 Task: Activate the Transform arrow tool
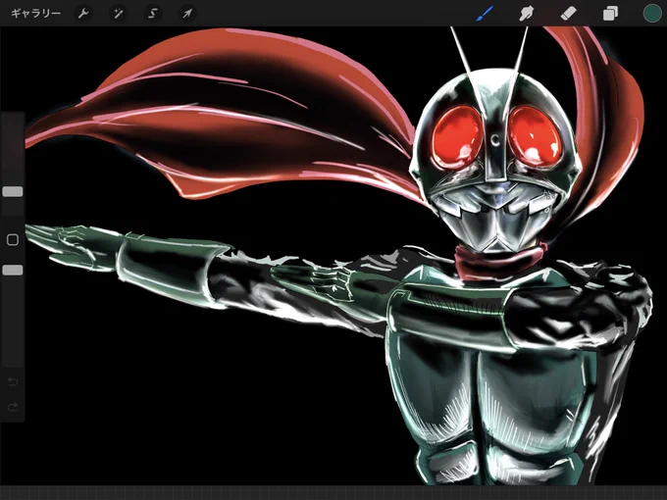point(187,14)
